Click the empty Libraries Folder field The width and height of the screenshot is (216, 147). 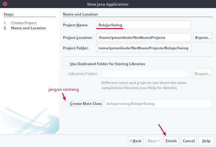[145, 74]
